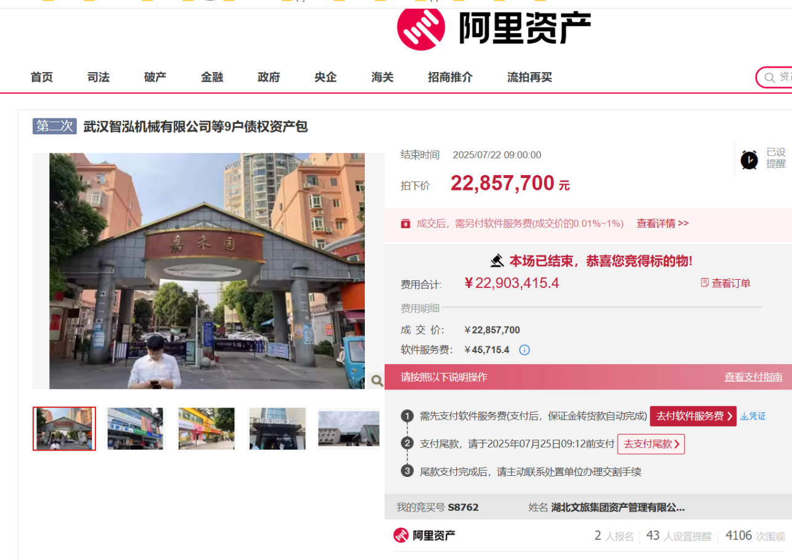Image resolution: width=792 pixels, height=559 pixels.
Task: Click the 阿里资产 logo at the top
Action: (493, 28)
